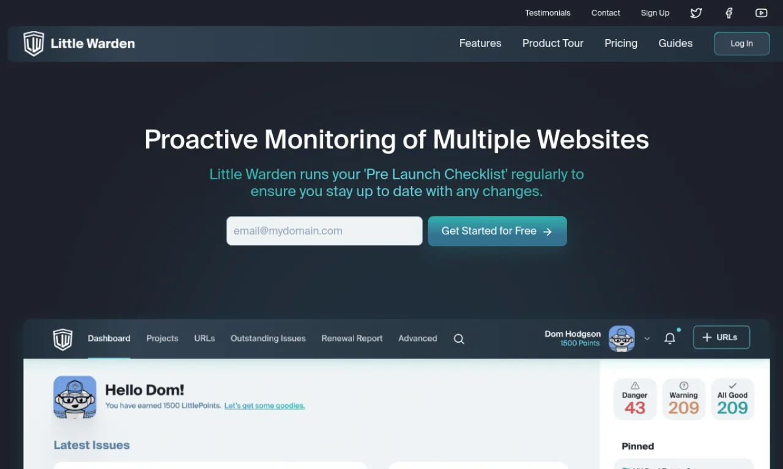
Task: Expand the user menu chevron
Action: pyautogui.click(x=647, y=339)
